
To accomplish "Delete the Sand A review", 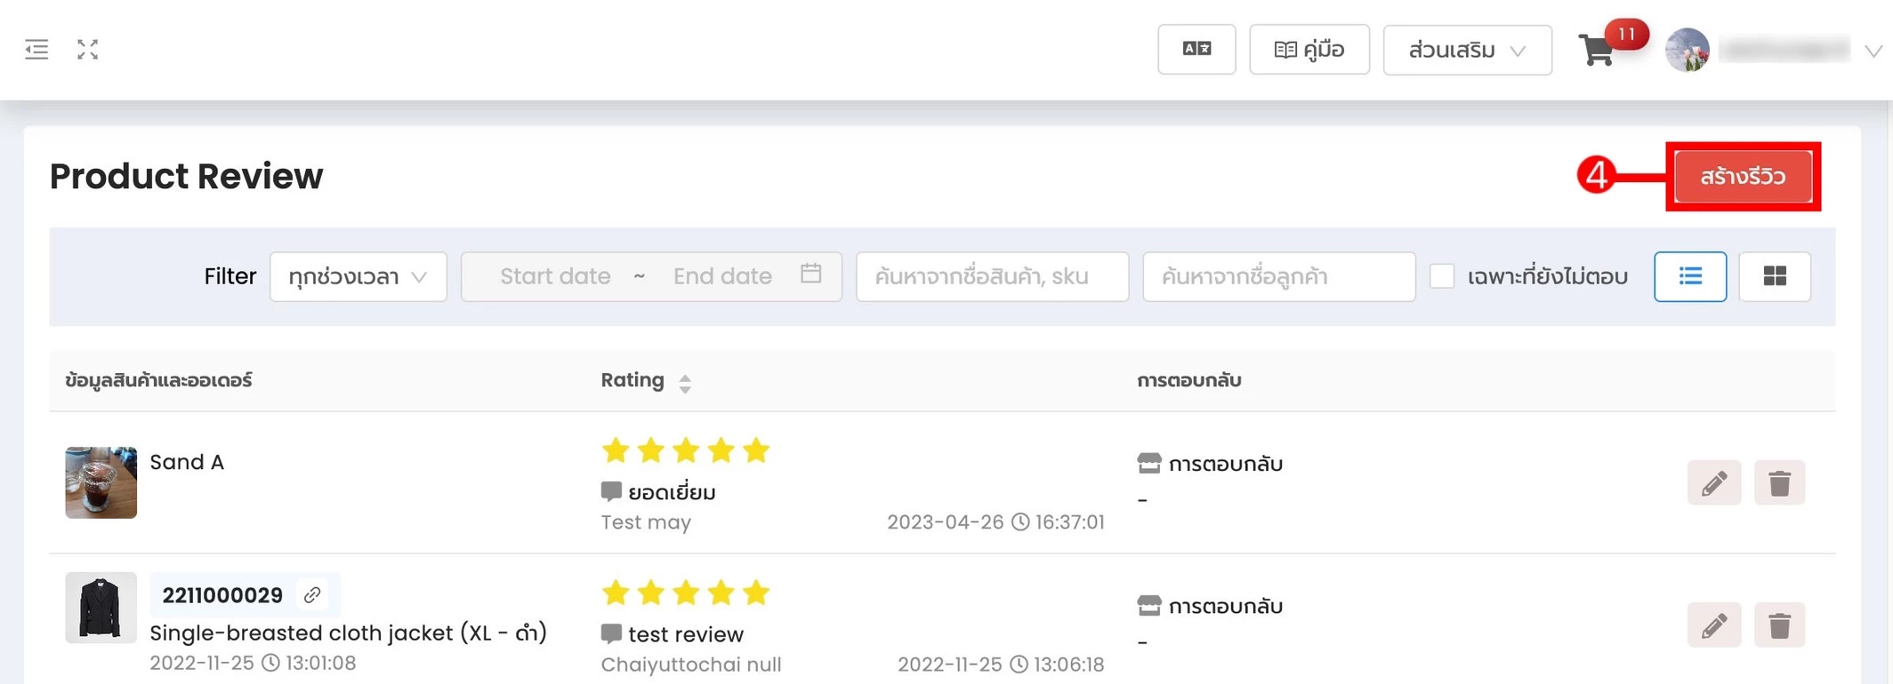I will 1779,482.
